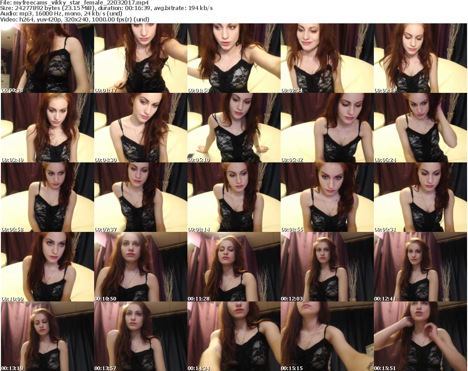
Task: Click the 'Size: 24277892 bytes' info line
Action: tap(106, 8)
